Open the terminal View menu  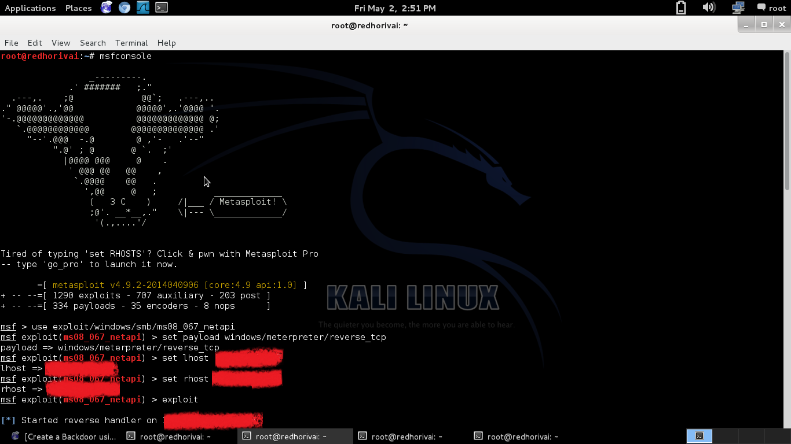pos(61,43)
